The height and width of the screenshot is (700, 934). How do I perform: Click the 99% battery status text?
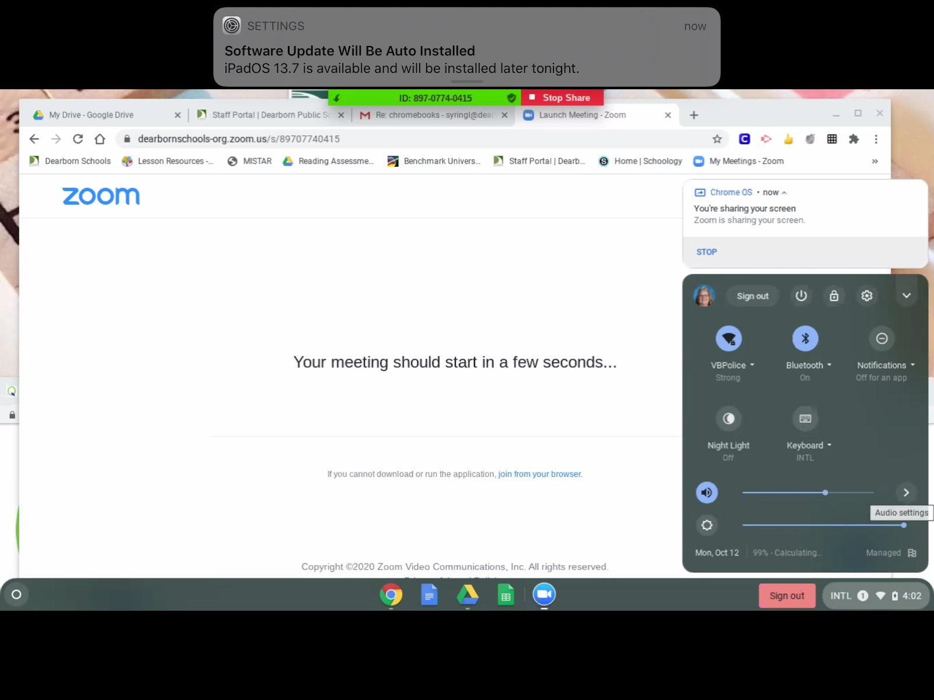pyautogui.click(x=787, y=552)
